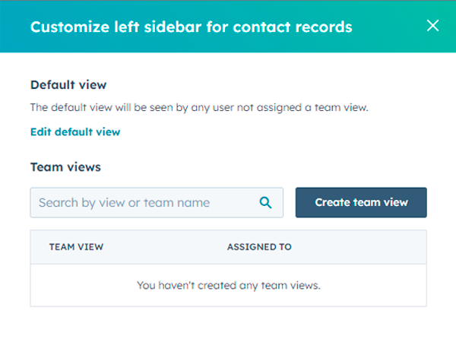
Task: Click the blank area of the team views table header row
Action: pyautogui.click(x=359, y=247)
